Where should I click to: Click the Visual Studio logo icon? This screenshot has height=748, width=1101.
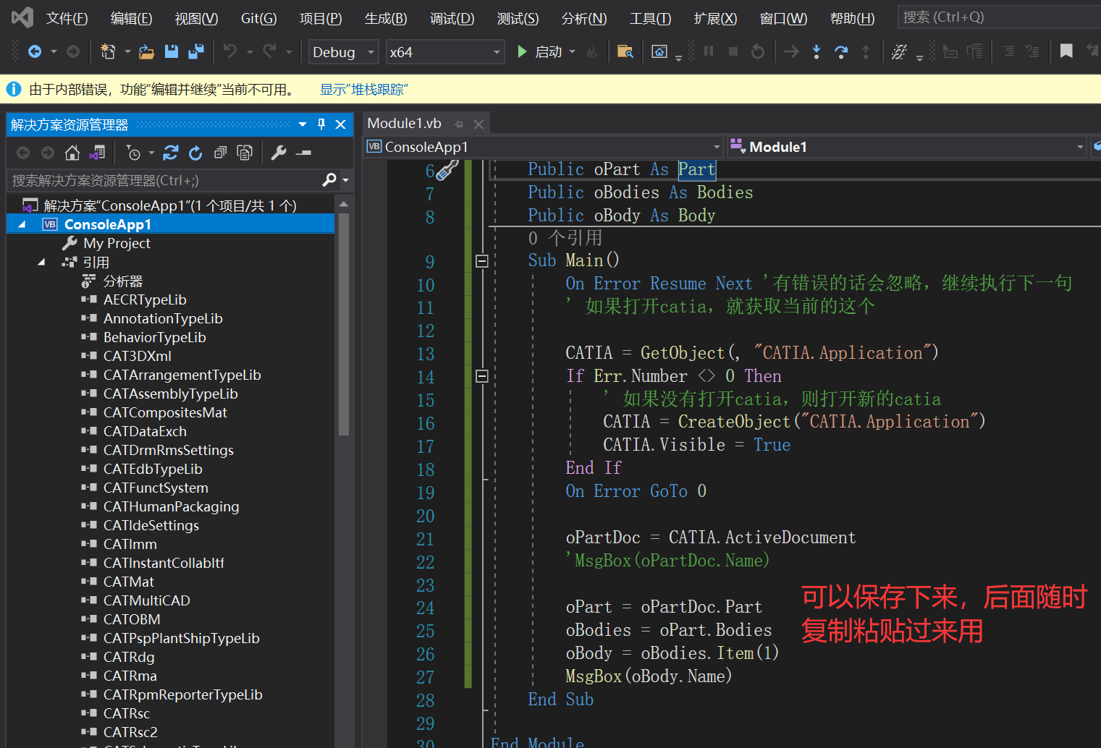point(22,17)
